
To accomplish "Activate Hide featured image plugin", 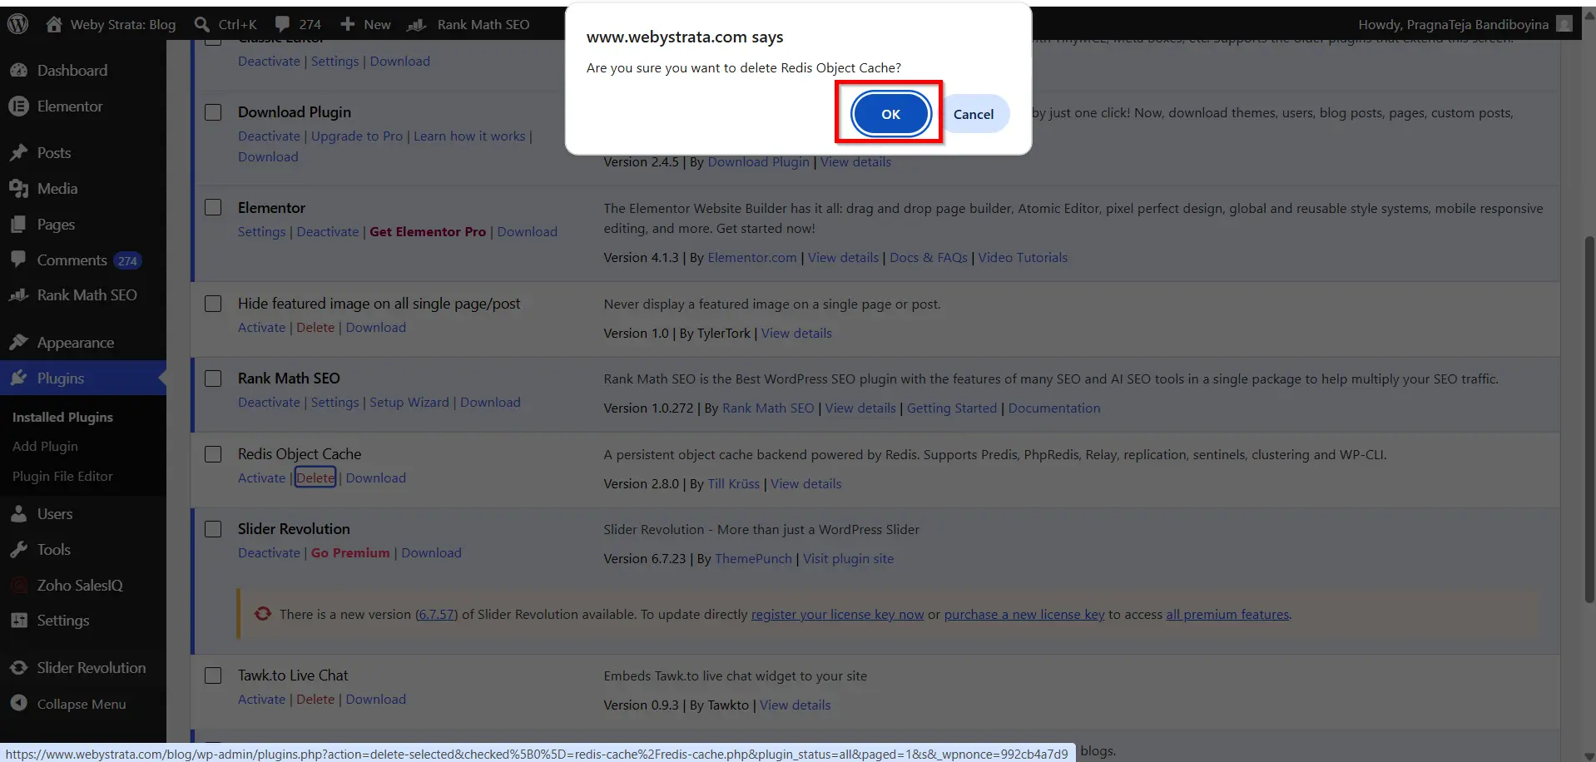I will click(x=261, y=328).
